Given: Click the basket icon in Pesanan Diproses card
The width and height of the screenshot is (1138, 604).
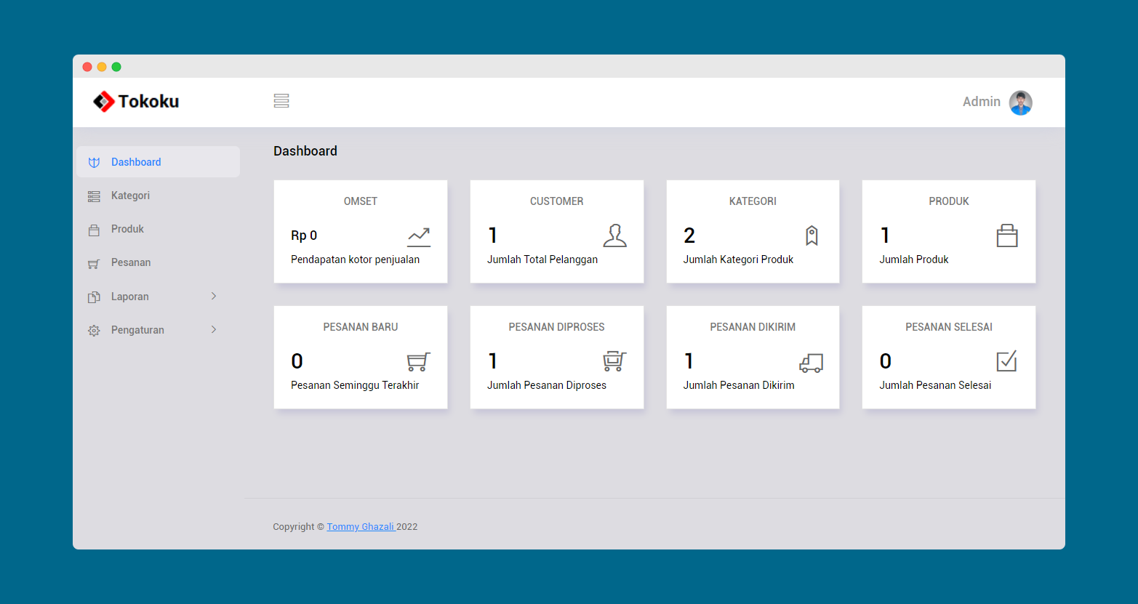Looking at the screenshot, I should pos(614,361).
